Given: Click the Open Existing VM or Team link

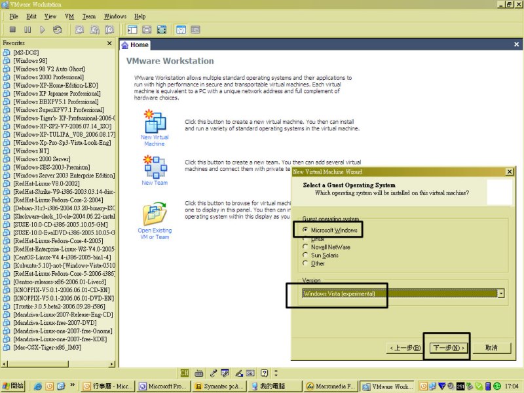Looking at the screenshot, I should [x=155, y=234].
